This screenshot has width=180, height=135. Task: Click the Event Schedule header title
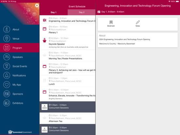(77, 7)
